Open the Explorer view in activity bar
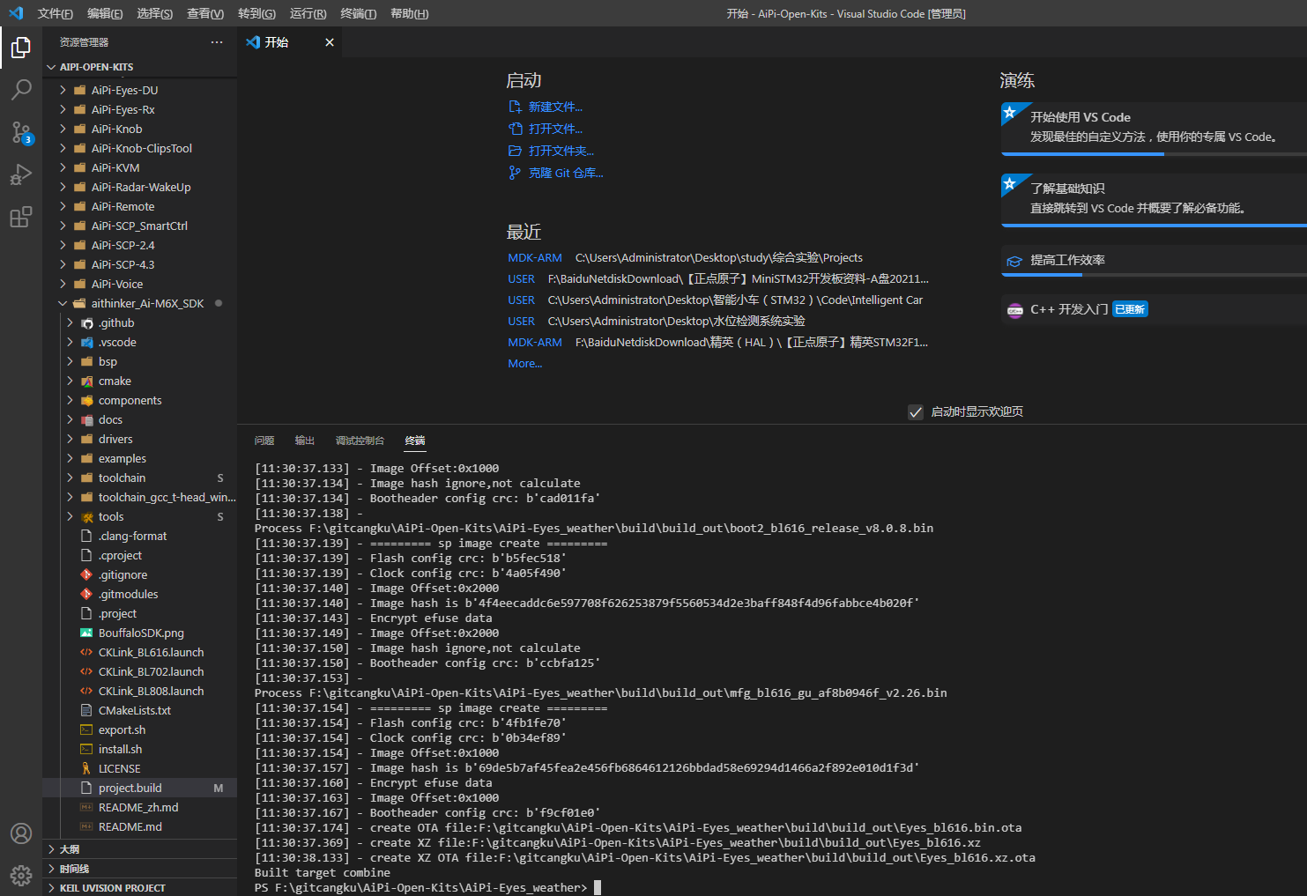This screenshot has width=1307, height=896. [21, 47]
